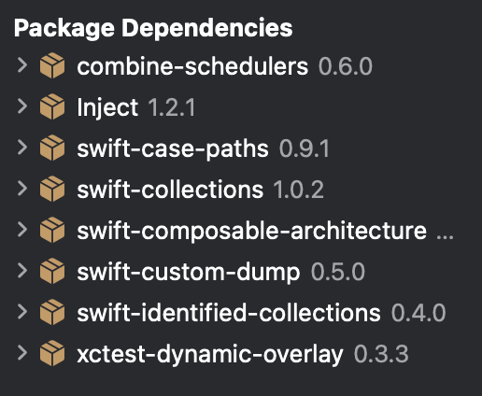Select the swift-composable-architecture row name
This screenshot has height=396, width=482.
[x=251, y=232]
